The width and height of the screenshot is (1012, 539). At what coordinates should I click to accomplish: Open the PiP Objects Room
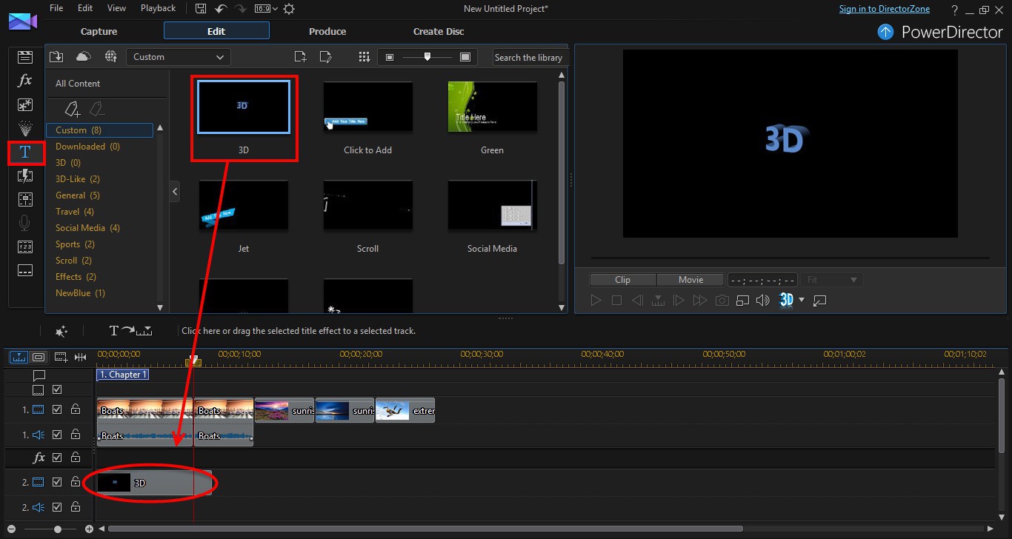[25, 104]
